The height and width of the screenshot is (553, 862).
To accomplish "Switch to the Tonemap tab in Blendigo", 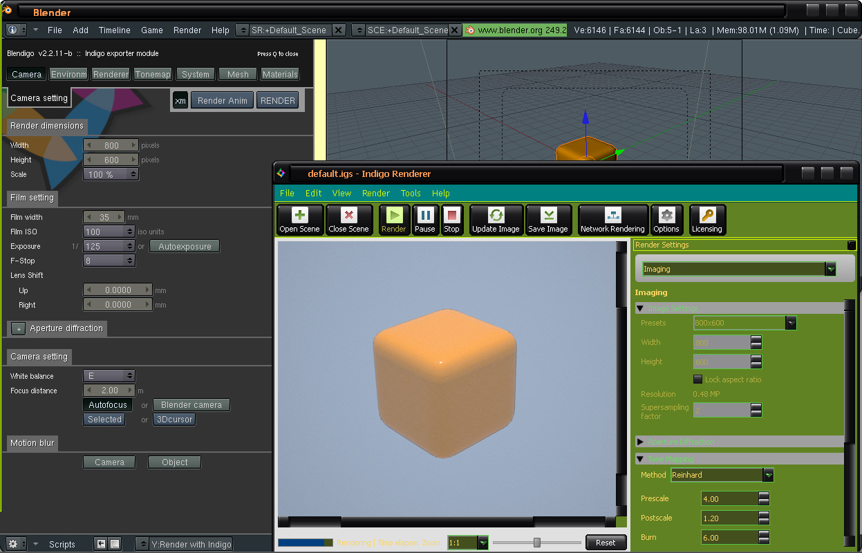I will pos(153,74).
